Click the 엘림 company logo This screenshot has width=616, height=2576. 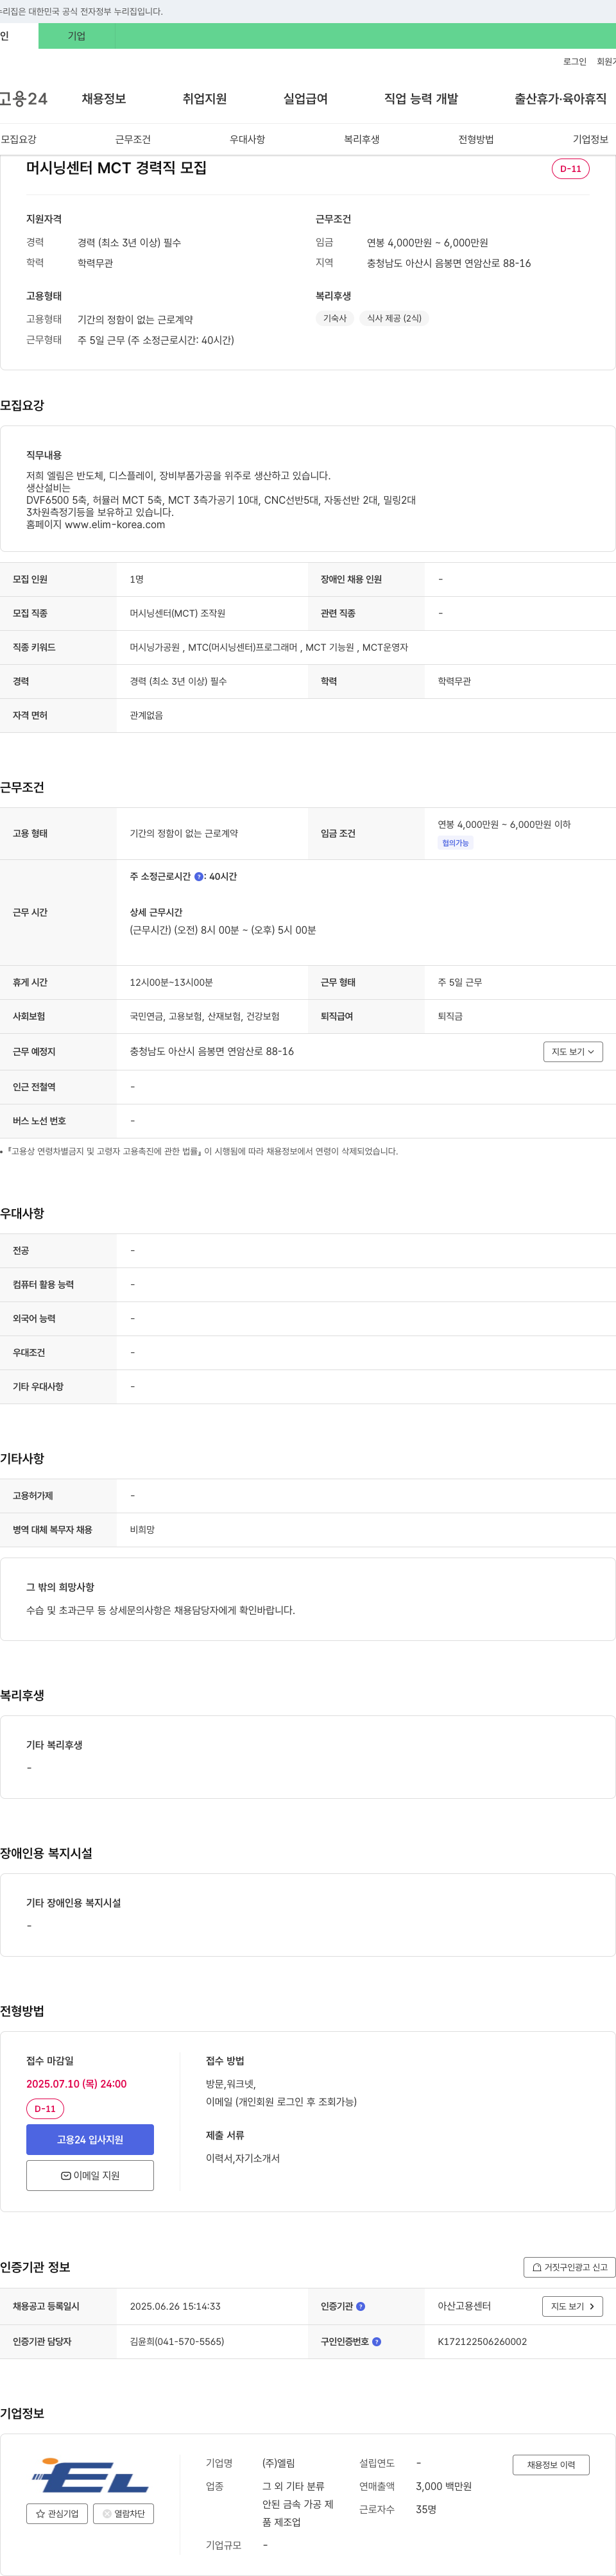click(90, 2476)
